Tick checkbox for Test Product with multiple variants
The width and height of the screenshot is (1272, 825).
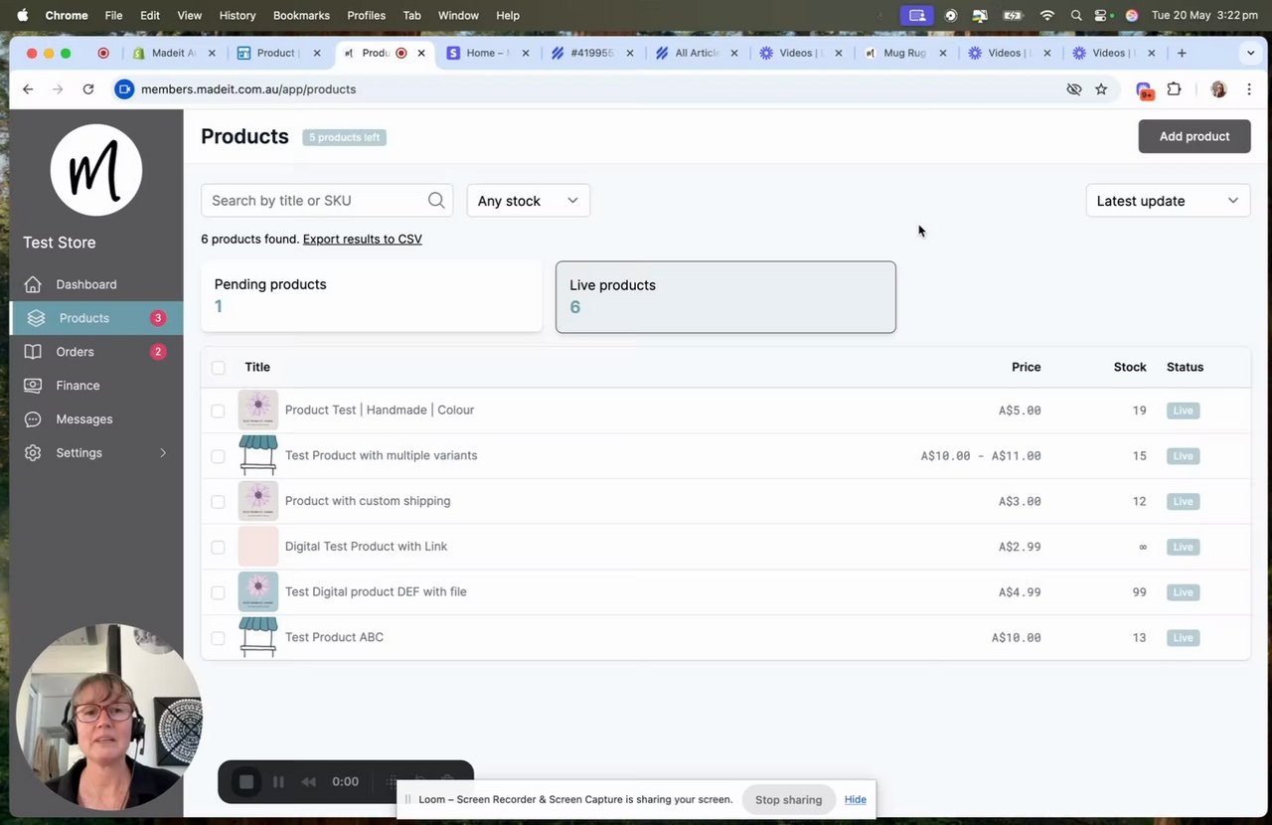point(219,456)
